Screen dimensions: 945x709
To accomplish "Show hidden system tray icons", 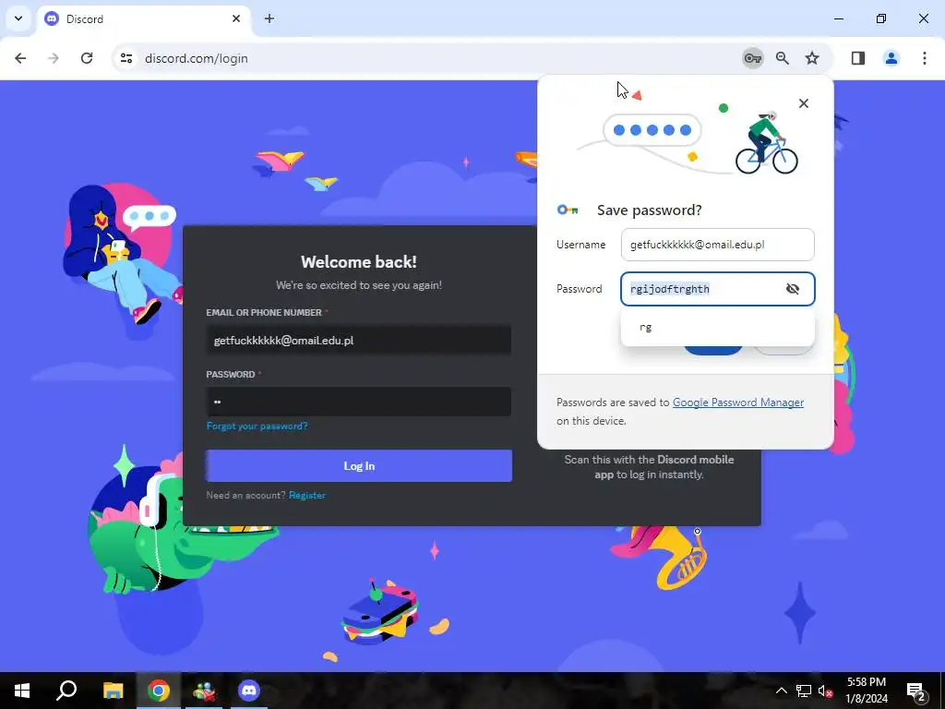I will (781, 691).
